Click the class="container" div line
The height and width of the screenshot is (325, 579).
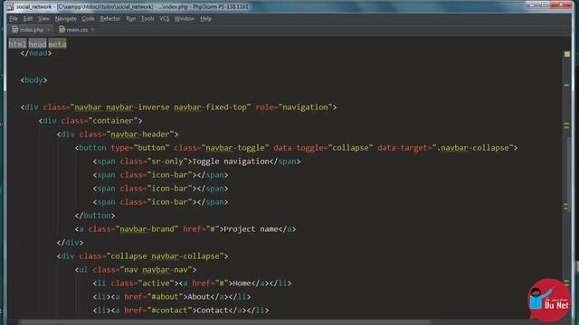(x=90, y=121)
